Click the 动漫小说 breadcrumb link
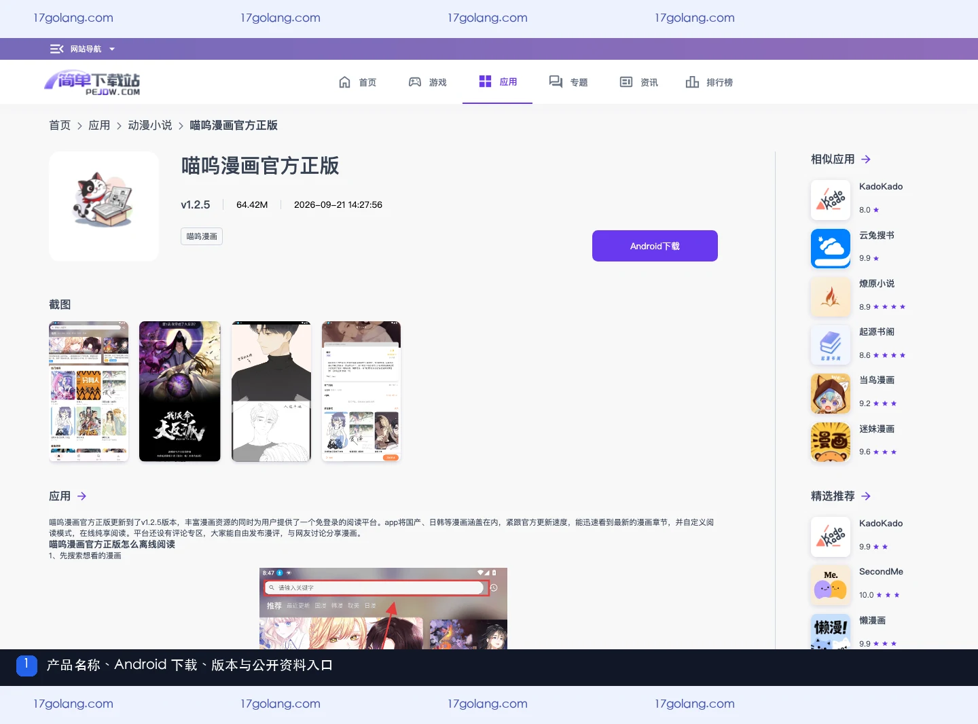The height and width of the screenshot is (724, 978). tap(150, 125)
